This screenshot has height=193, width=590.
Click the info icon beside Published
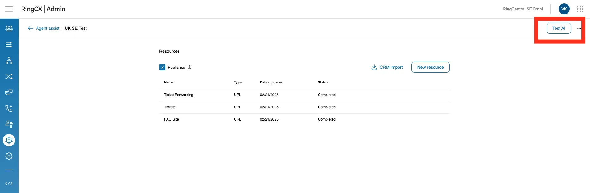(x=190, y=67)
